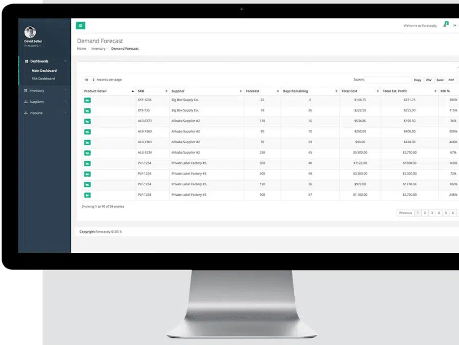Open product icon for PLF-1234 costing $972.00
This screenshot has height=345, width=459.
tap(87, 184)
